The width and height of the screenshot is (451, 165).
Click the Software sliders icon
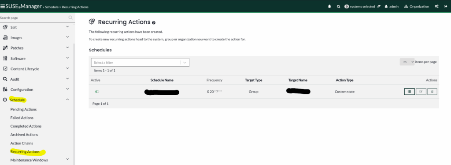[x=5, y=58]
